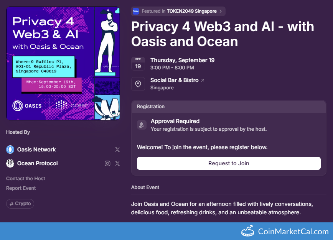Open Ocean Protocol's X profile icon

pyautogui.click(x=117, y=163)
